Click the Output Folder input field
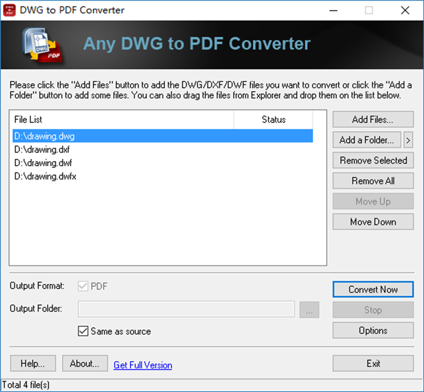 click(186, 309)
